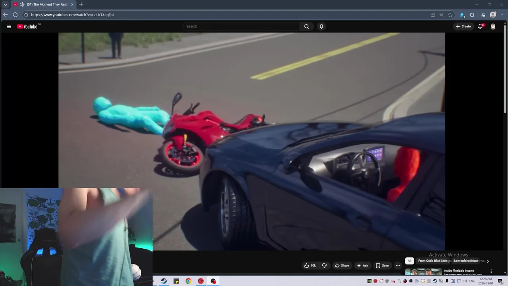Click the Ask button
The width and height of the screenshot is (508, 286).
[x=363, y=265]
